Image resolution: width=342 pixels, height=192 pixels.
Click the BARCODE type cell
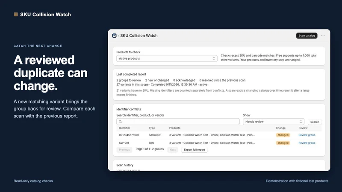tap(155, 135)
